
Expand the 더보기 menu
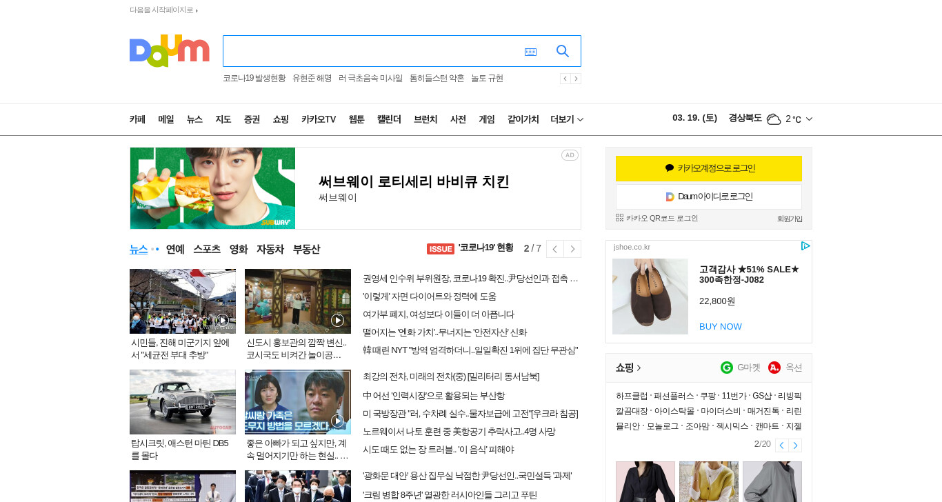[x=567, y=119]
